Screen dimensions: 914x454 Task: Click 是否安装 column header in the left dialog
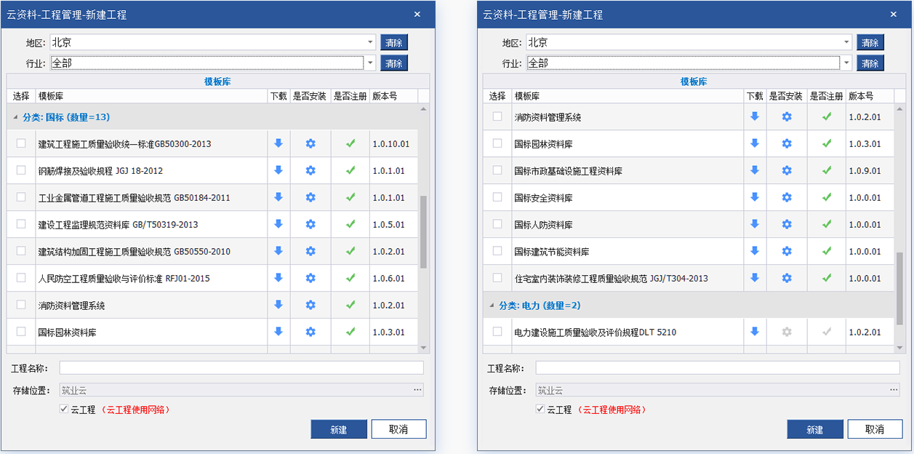(x=310, y=96)
